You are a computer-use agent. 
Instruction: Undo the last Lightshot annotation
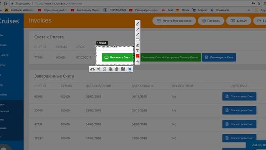click(138, 61)
